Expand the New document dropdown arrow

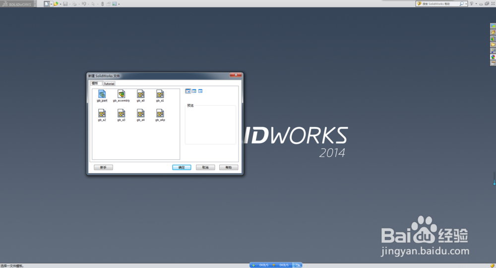coord(51,4)
